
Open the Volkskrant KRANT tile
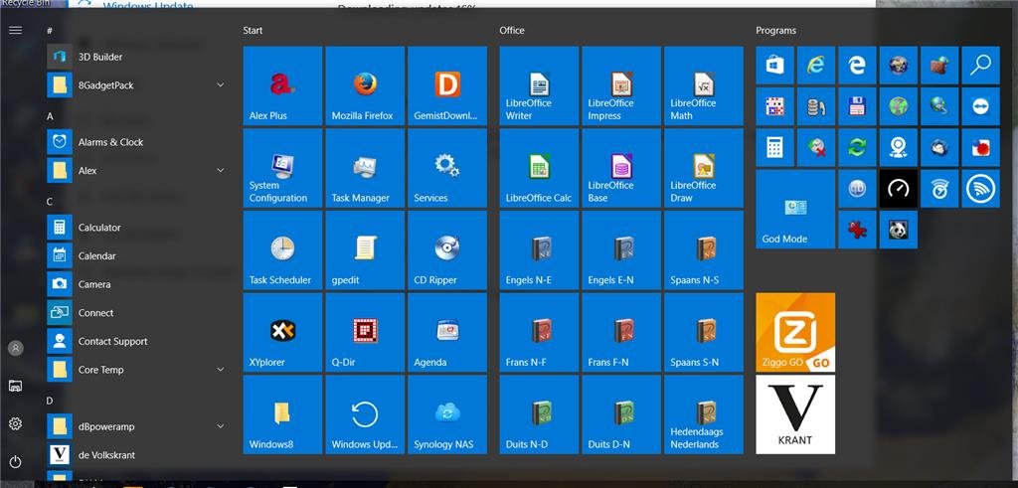point(795,414)
